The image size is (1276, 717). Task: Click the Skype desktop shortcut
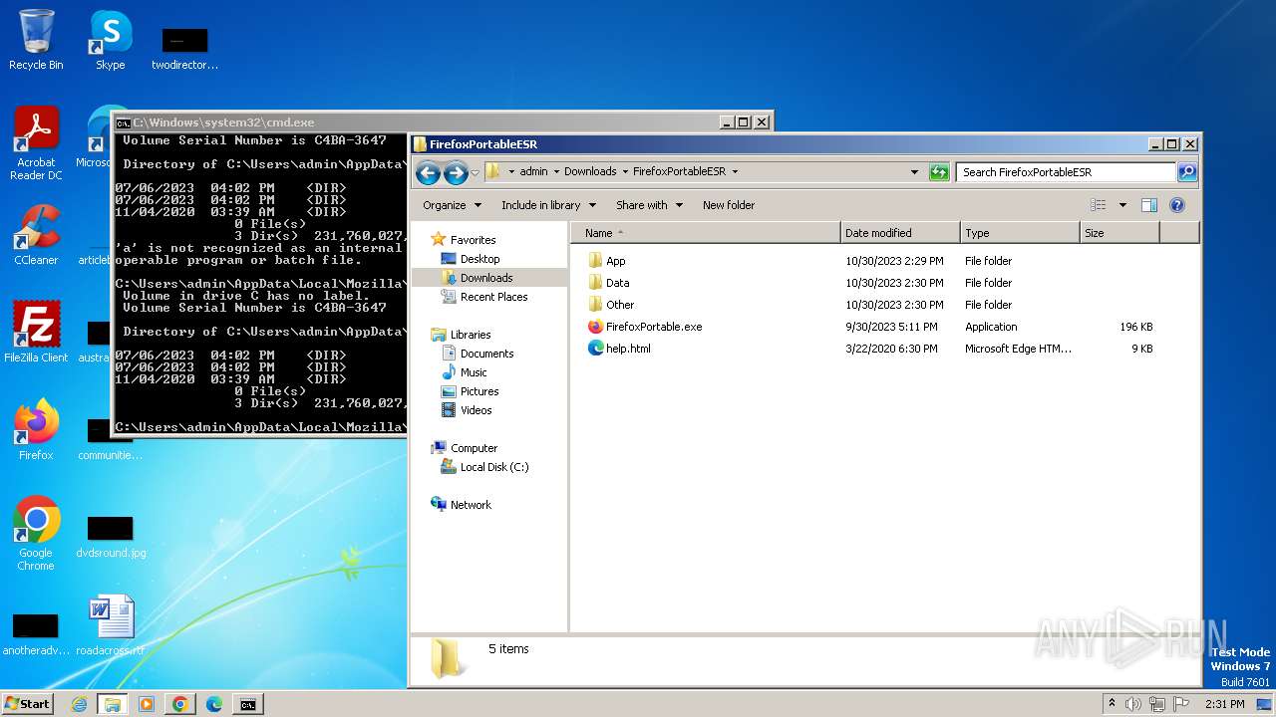[x=110, y=40]
